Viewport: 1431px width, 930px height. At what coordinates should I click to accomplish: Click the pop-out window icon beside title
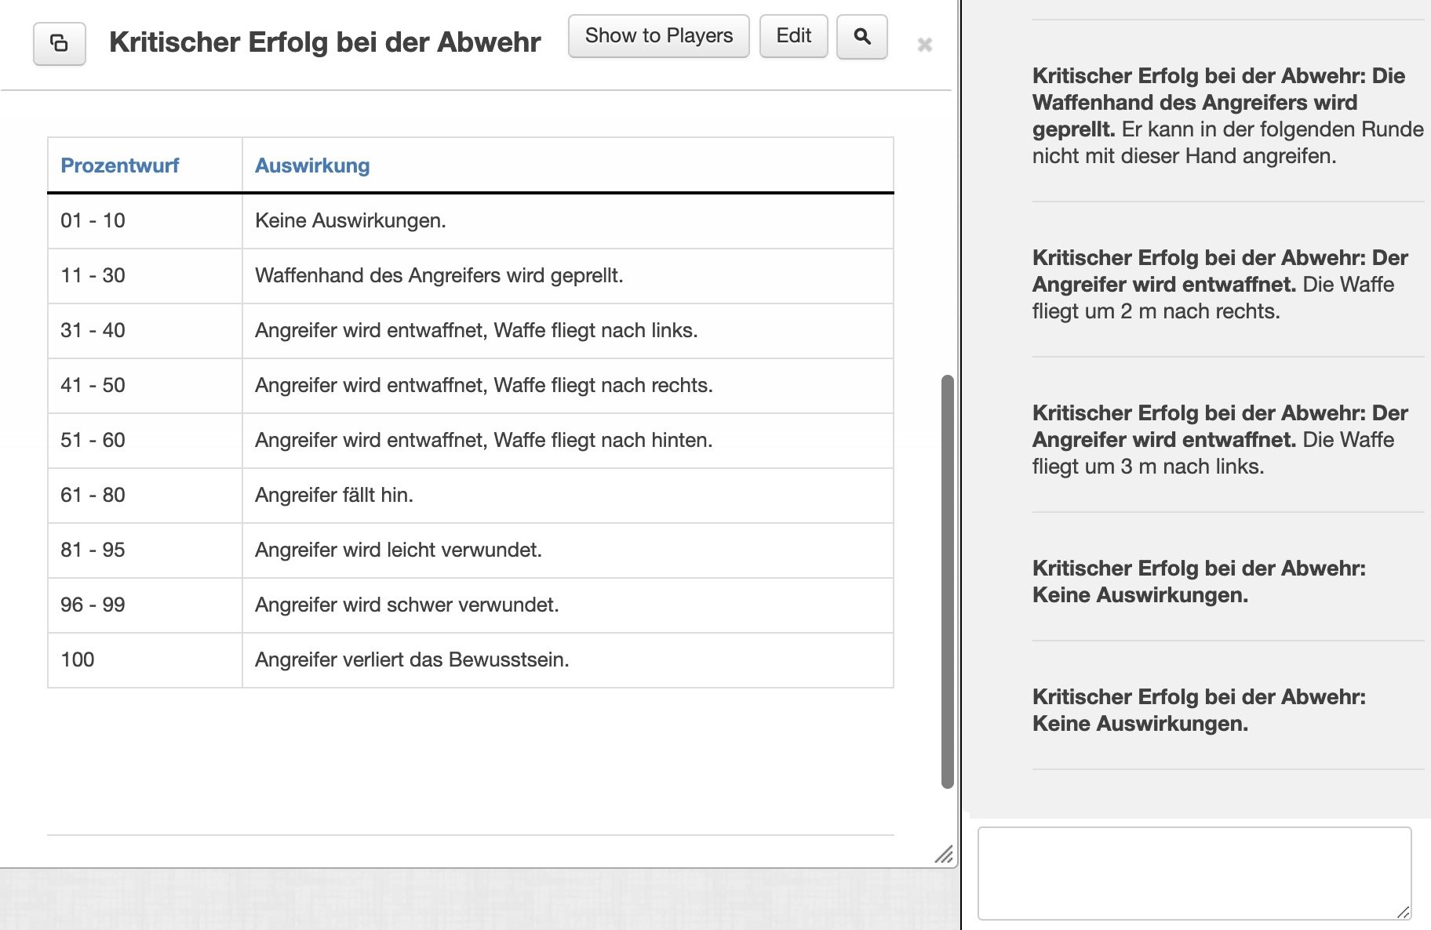pos(59,43)
